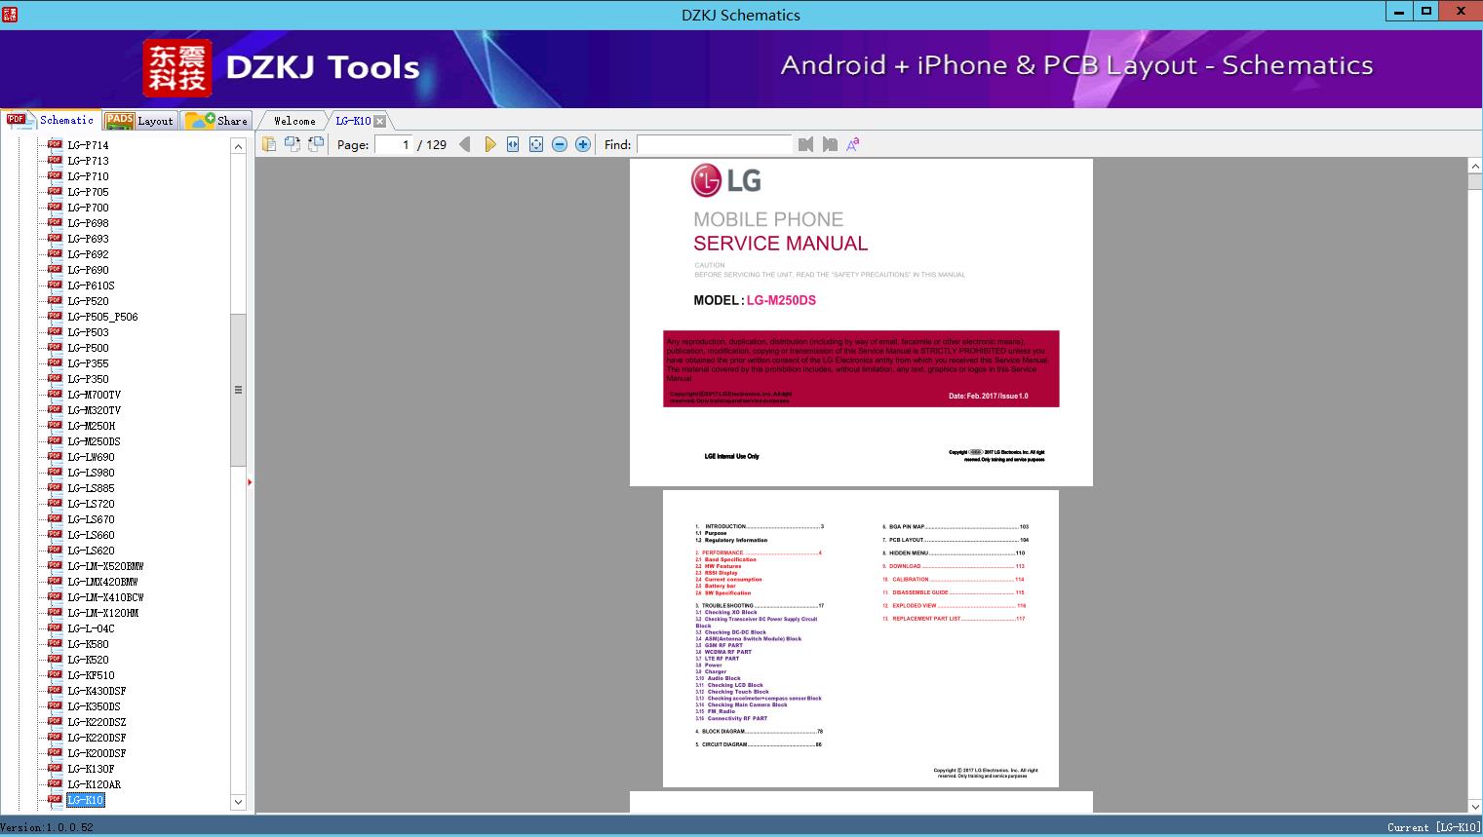Select LG-LW690 entry

click(x=91, y=457)
